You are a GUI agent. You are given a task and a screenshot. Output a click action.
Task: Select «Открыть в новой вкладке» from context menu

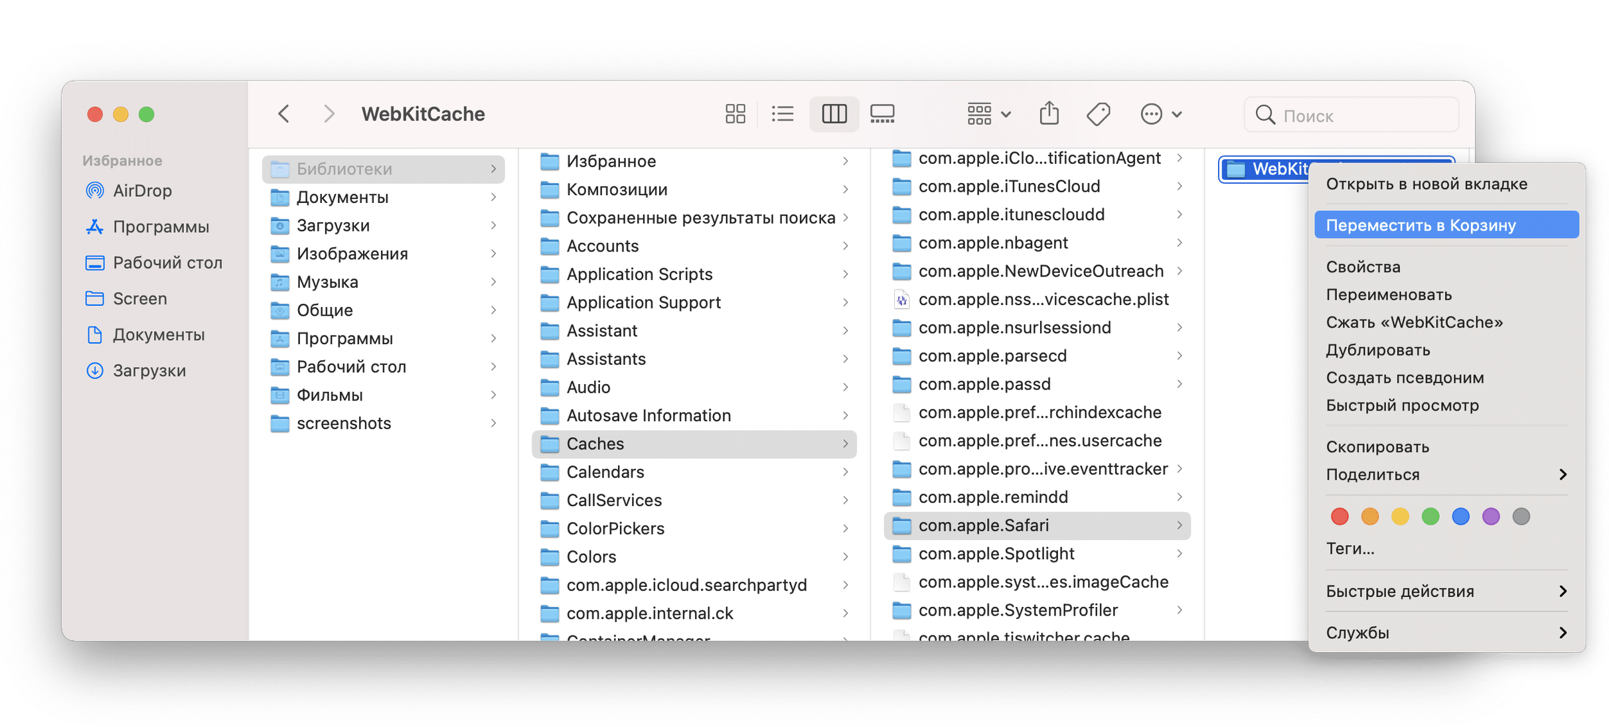coord(1426,184)
